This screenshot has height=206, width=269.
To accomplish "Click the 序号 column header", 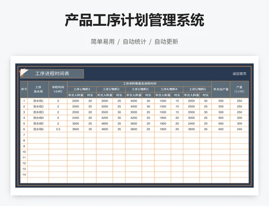I will (24, 89).
